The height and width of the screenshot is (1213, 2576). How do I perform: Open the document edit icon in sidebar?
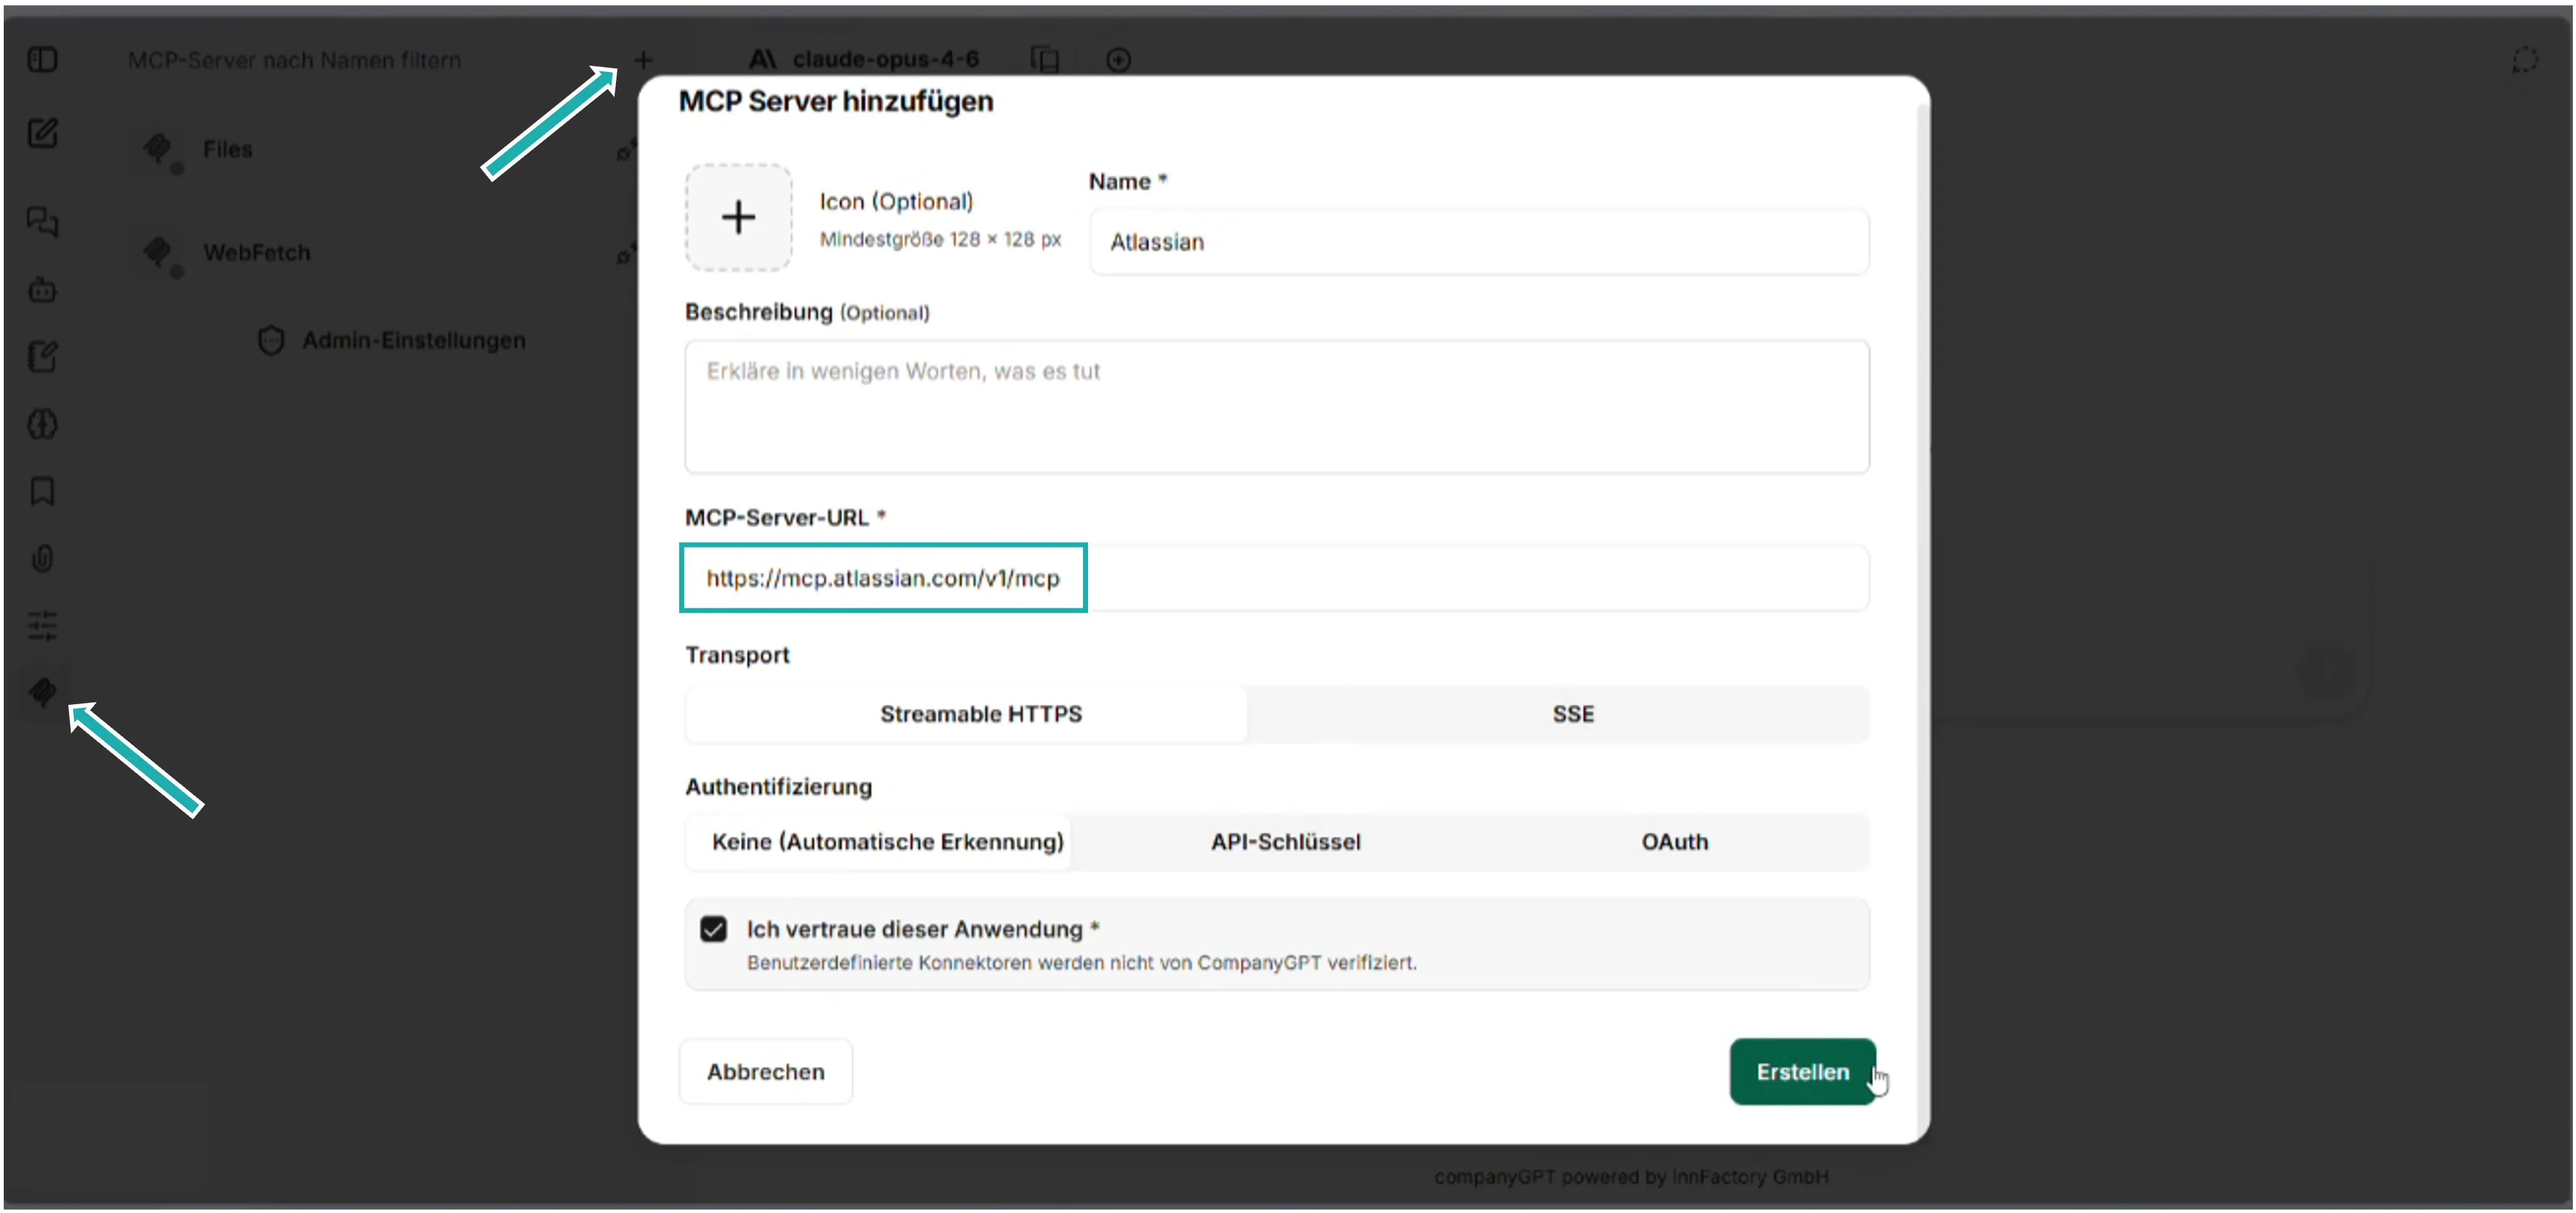point(42,357)
